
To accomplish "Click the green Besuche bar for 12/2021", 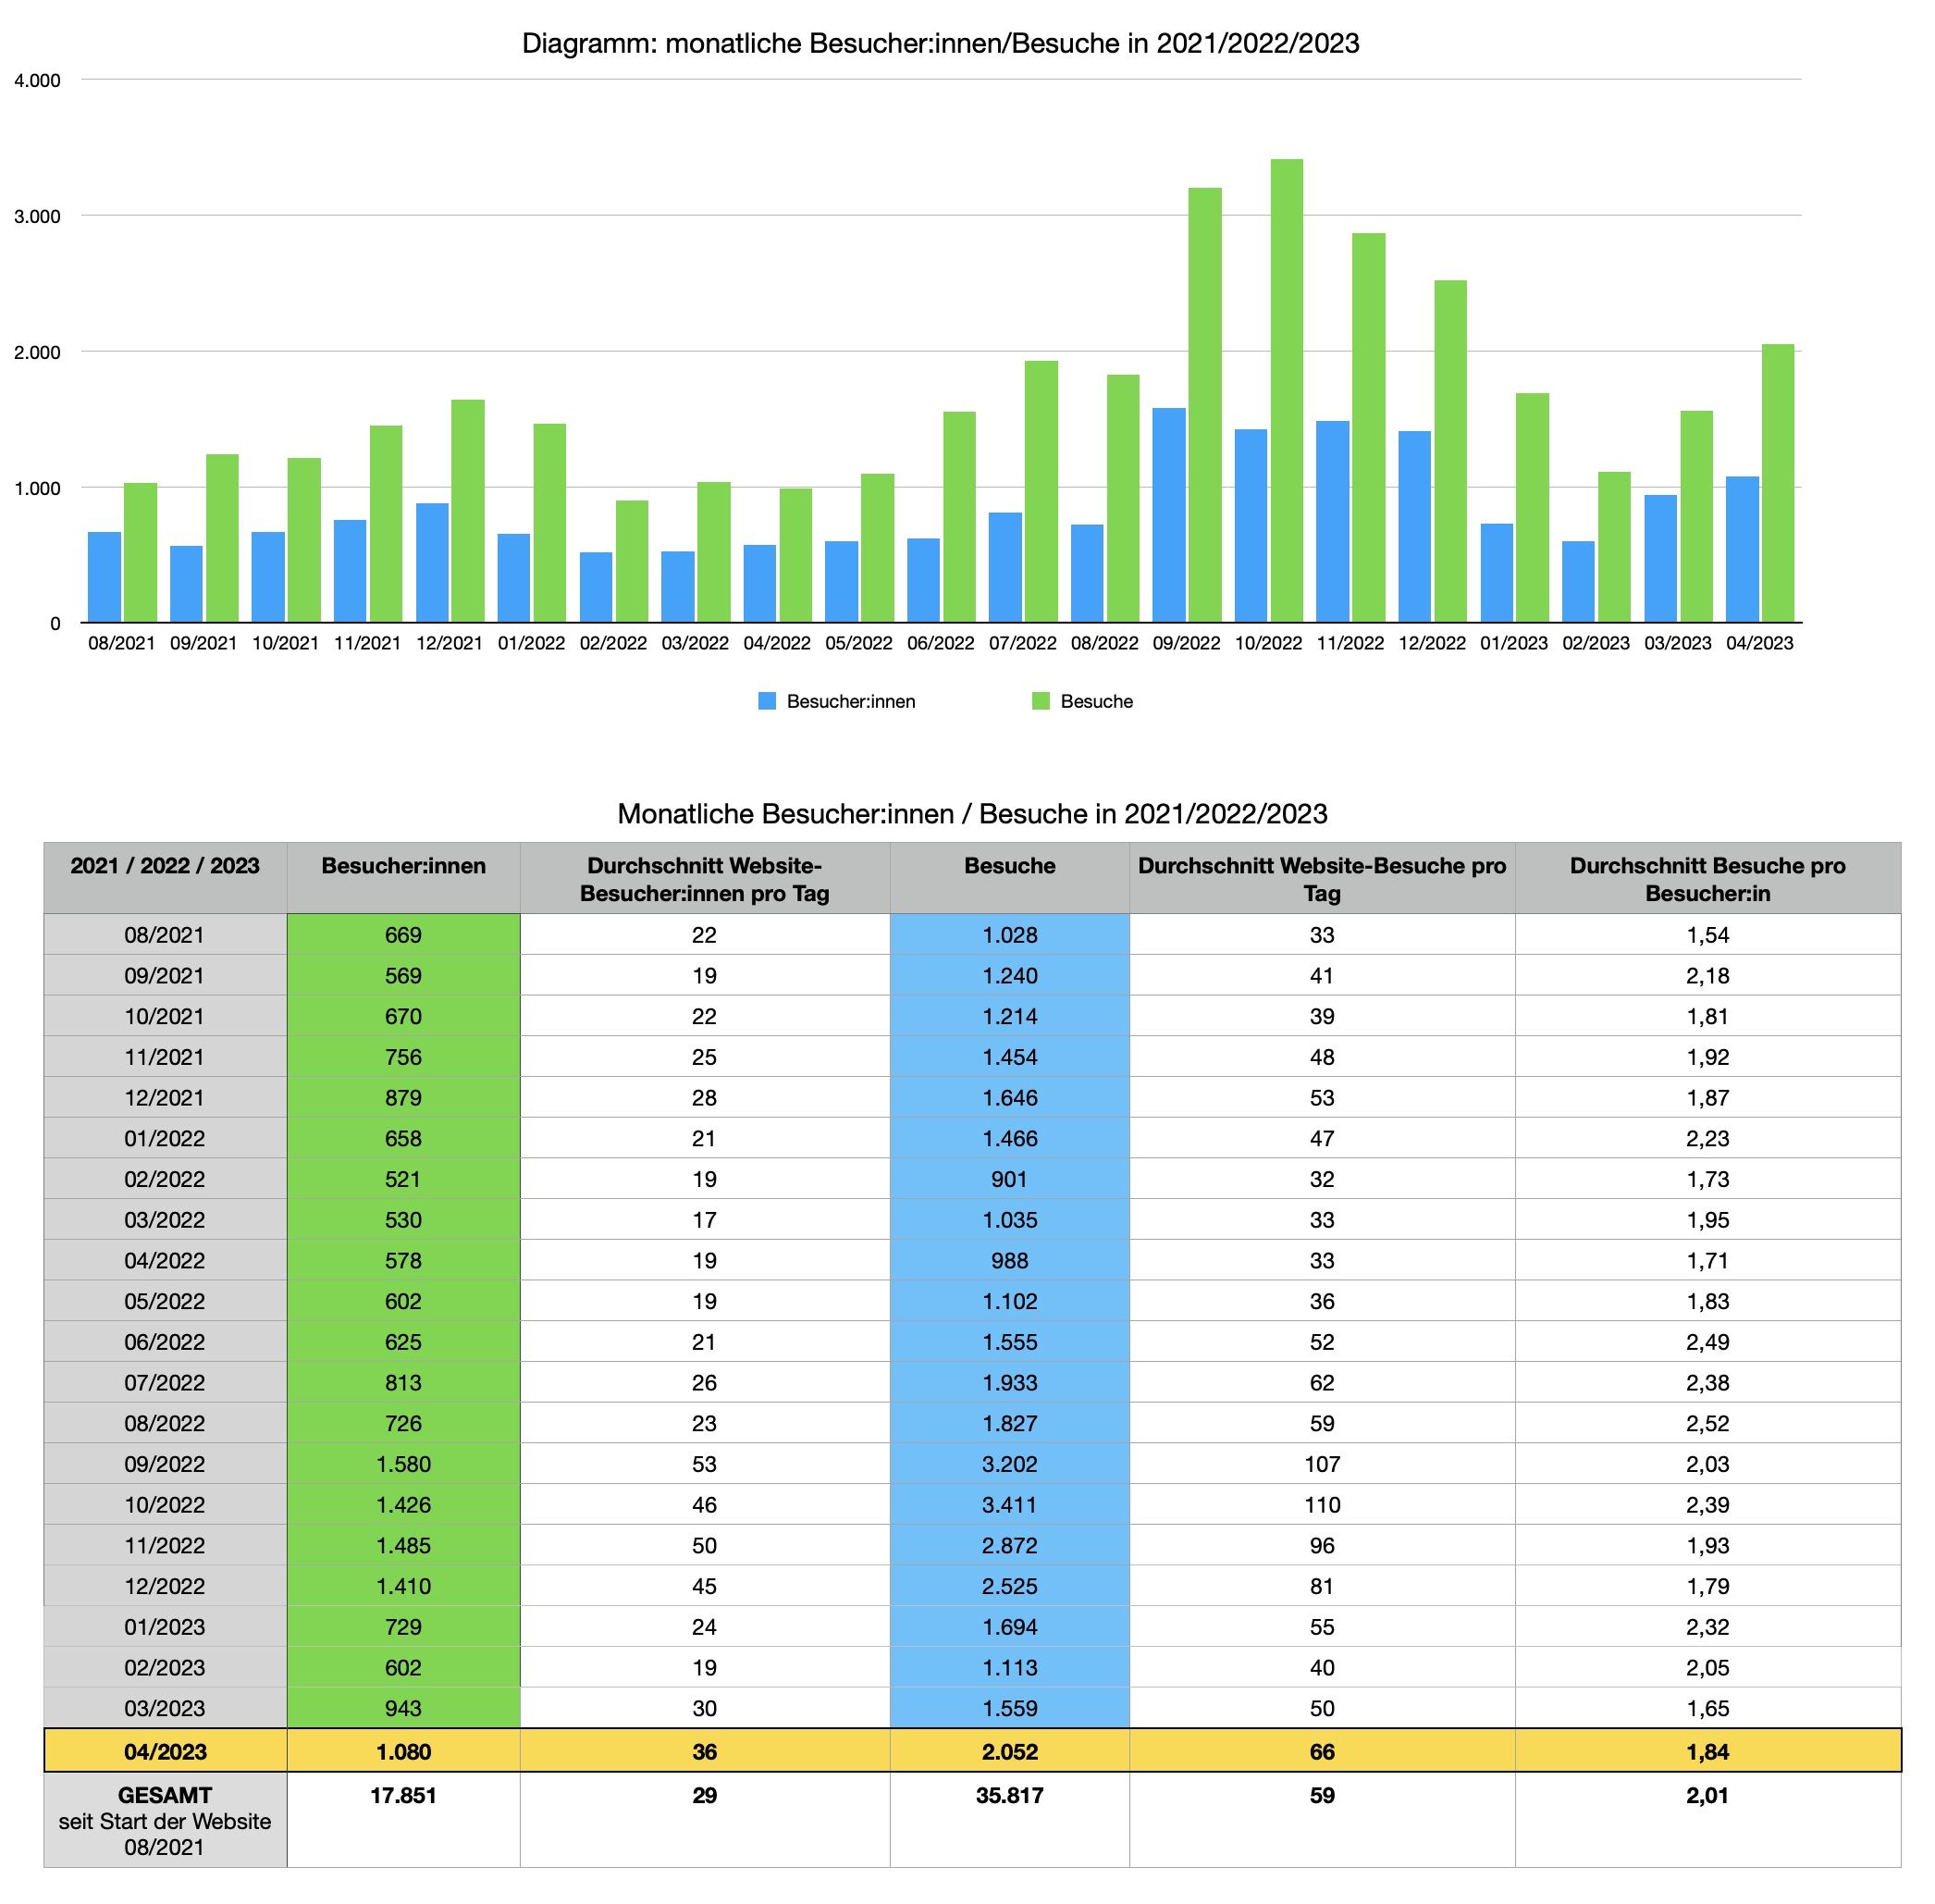I will [468, 512].
